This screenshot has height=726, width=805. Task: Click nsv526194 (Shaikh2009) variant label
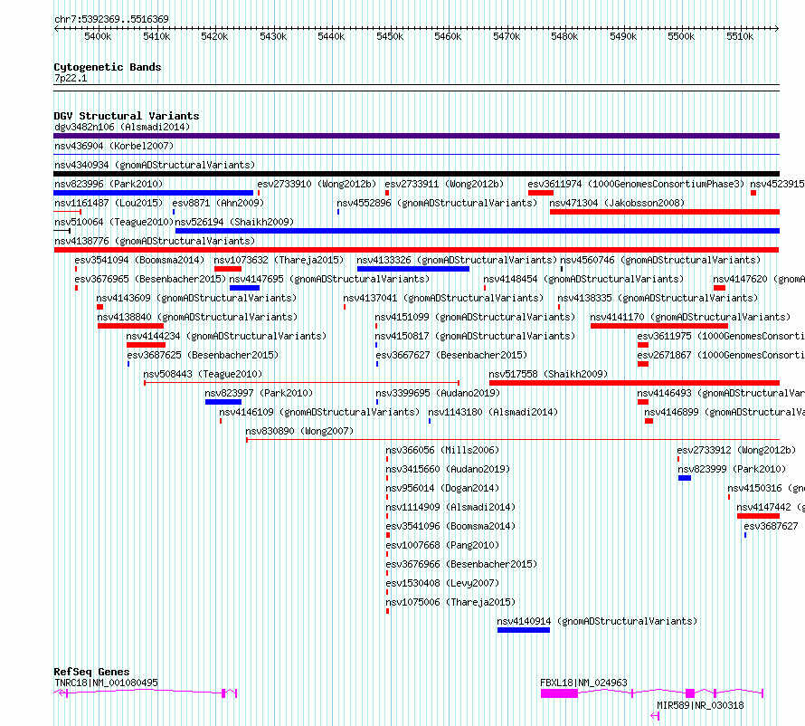(x=234, y=222)
